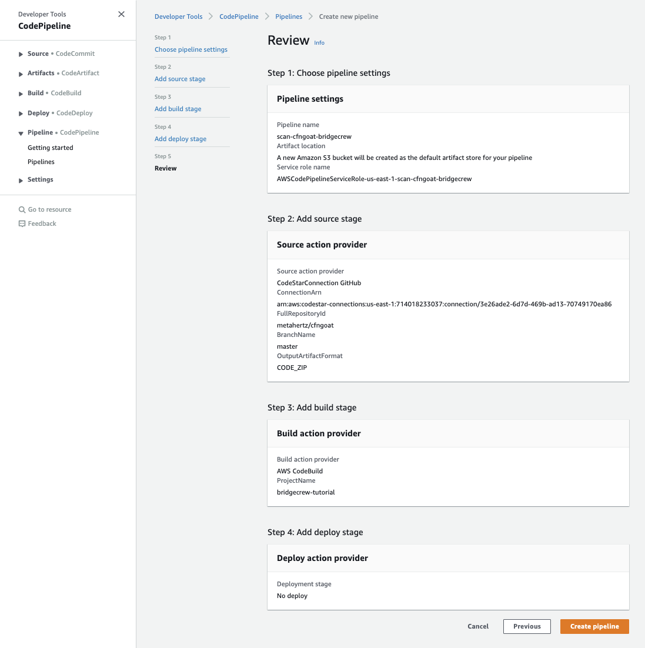
Task: Select the No deploy value
Action: click(x=292, y=596)
